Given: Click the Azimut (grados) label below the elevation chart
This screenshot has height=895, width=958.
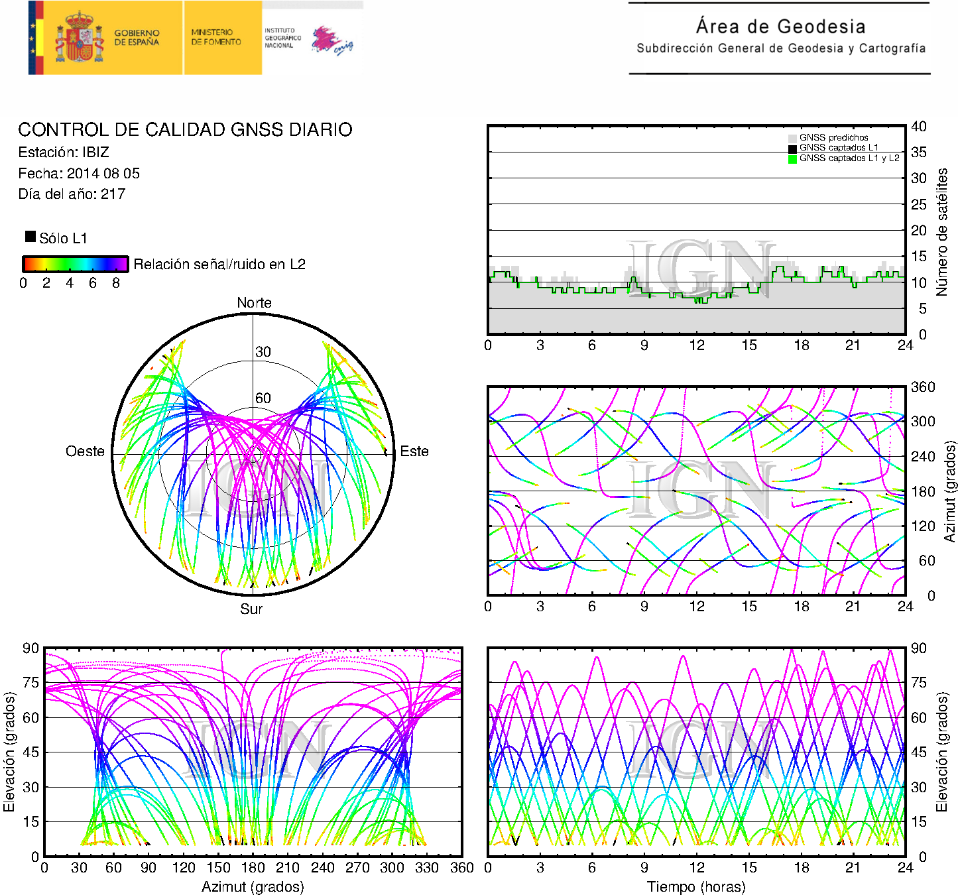Looking at the screenshot, I should [x=253, y=886].
